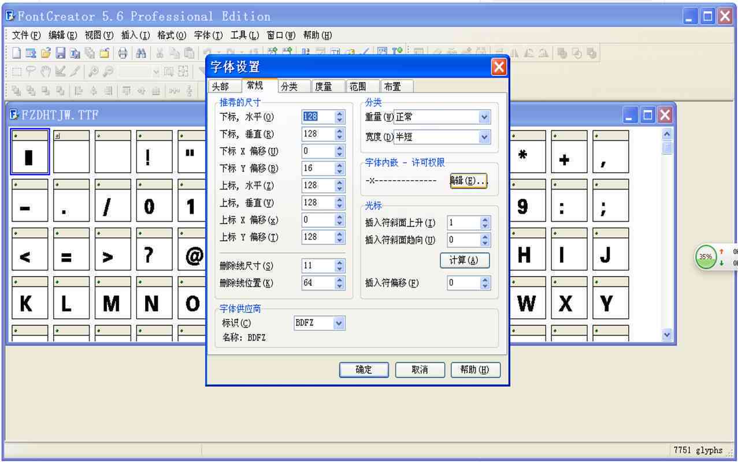Open the 工具 menu
This screenshot has height=462, width=738.
245,35
